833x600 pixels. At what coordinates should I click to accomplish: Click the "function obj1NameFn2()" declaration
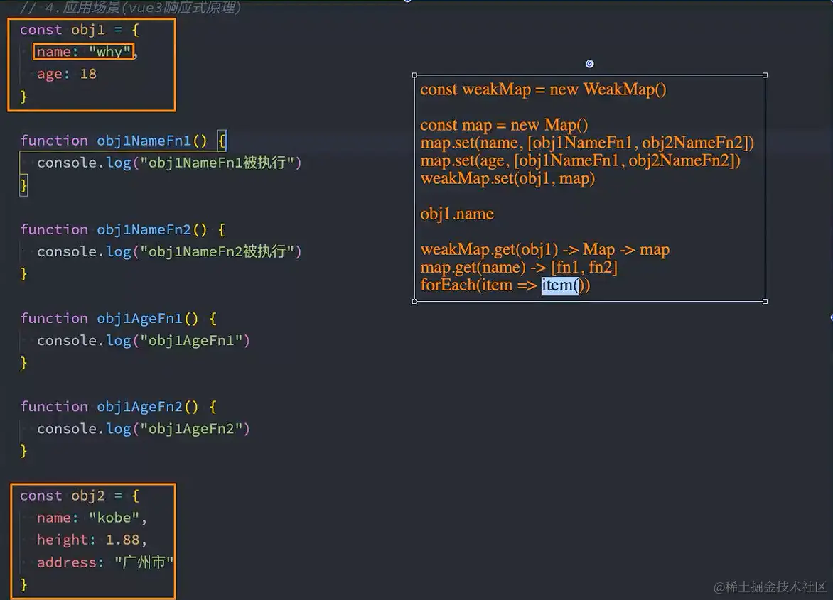click(x=113, y=229)
